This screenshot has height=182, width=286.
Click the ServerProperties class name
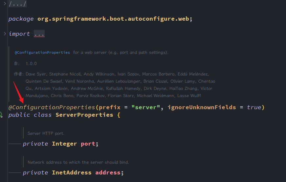[x=84, y=115]
